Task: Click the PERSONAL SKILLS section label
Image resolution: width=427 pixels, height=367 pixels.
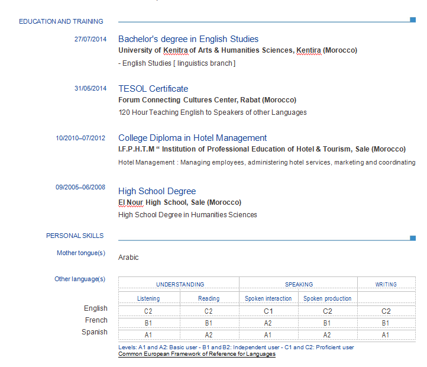Action: pos(75,236)
